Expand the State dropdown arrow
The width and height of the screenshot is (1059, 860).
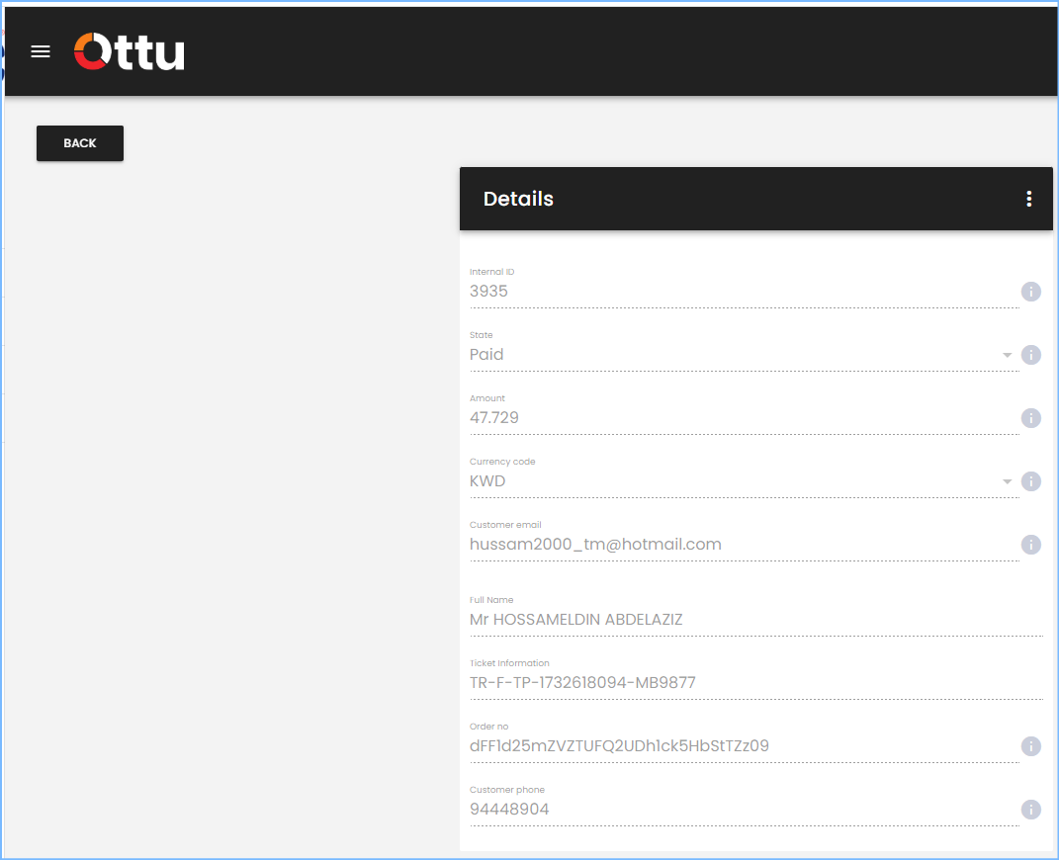(1007, 355)
